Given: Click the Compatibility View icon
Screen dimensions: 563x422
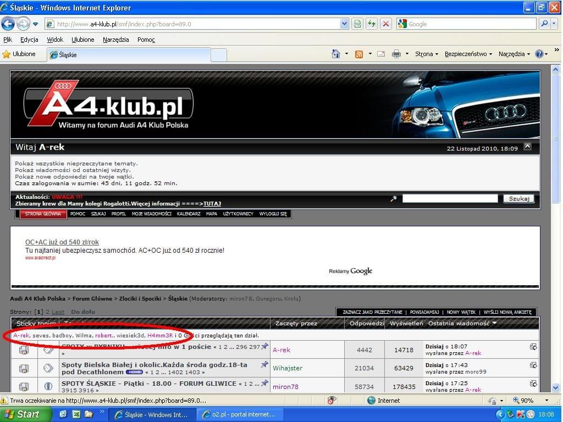Looking at the screenshot, I should click(x=357, y=24).
